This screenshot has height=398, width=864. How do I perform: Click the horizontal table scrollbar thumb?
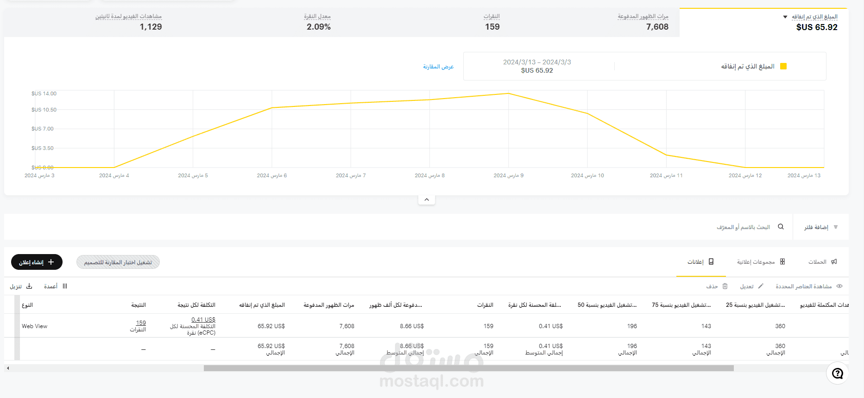click(468, 368)
